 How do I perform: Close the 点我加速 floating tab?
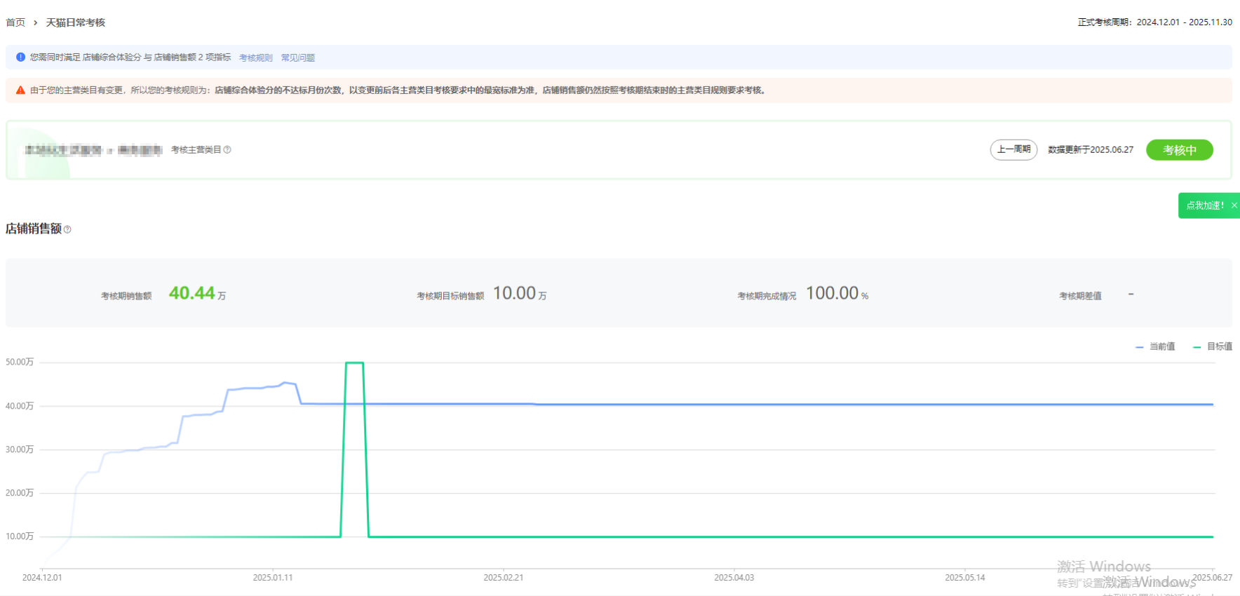coord(1234,205)
